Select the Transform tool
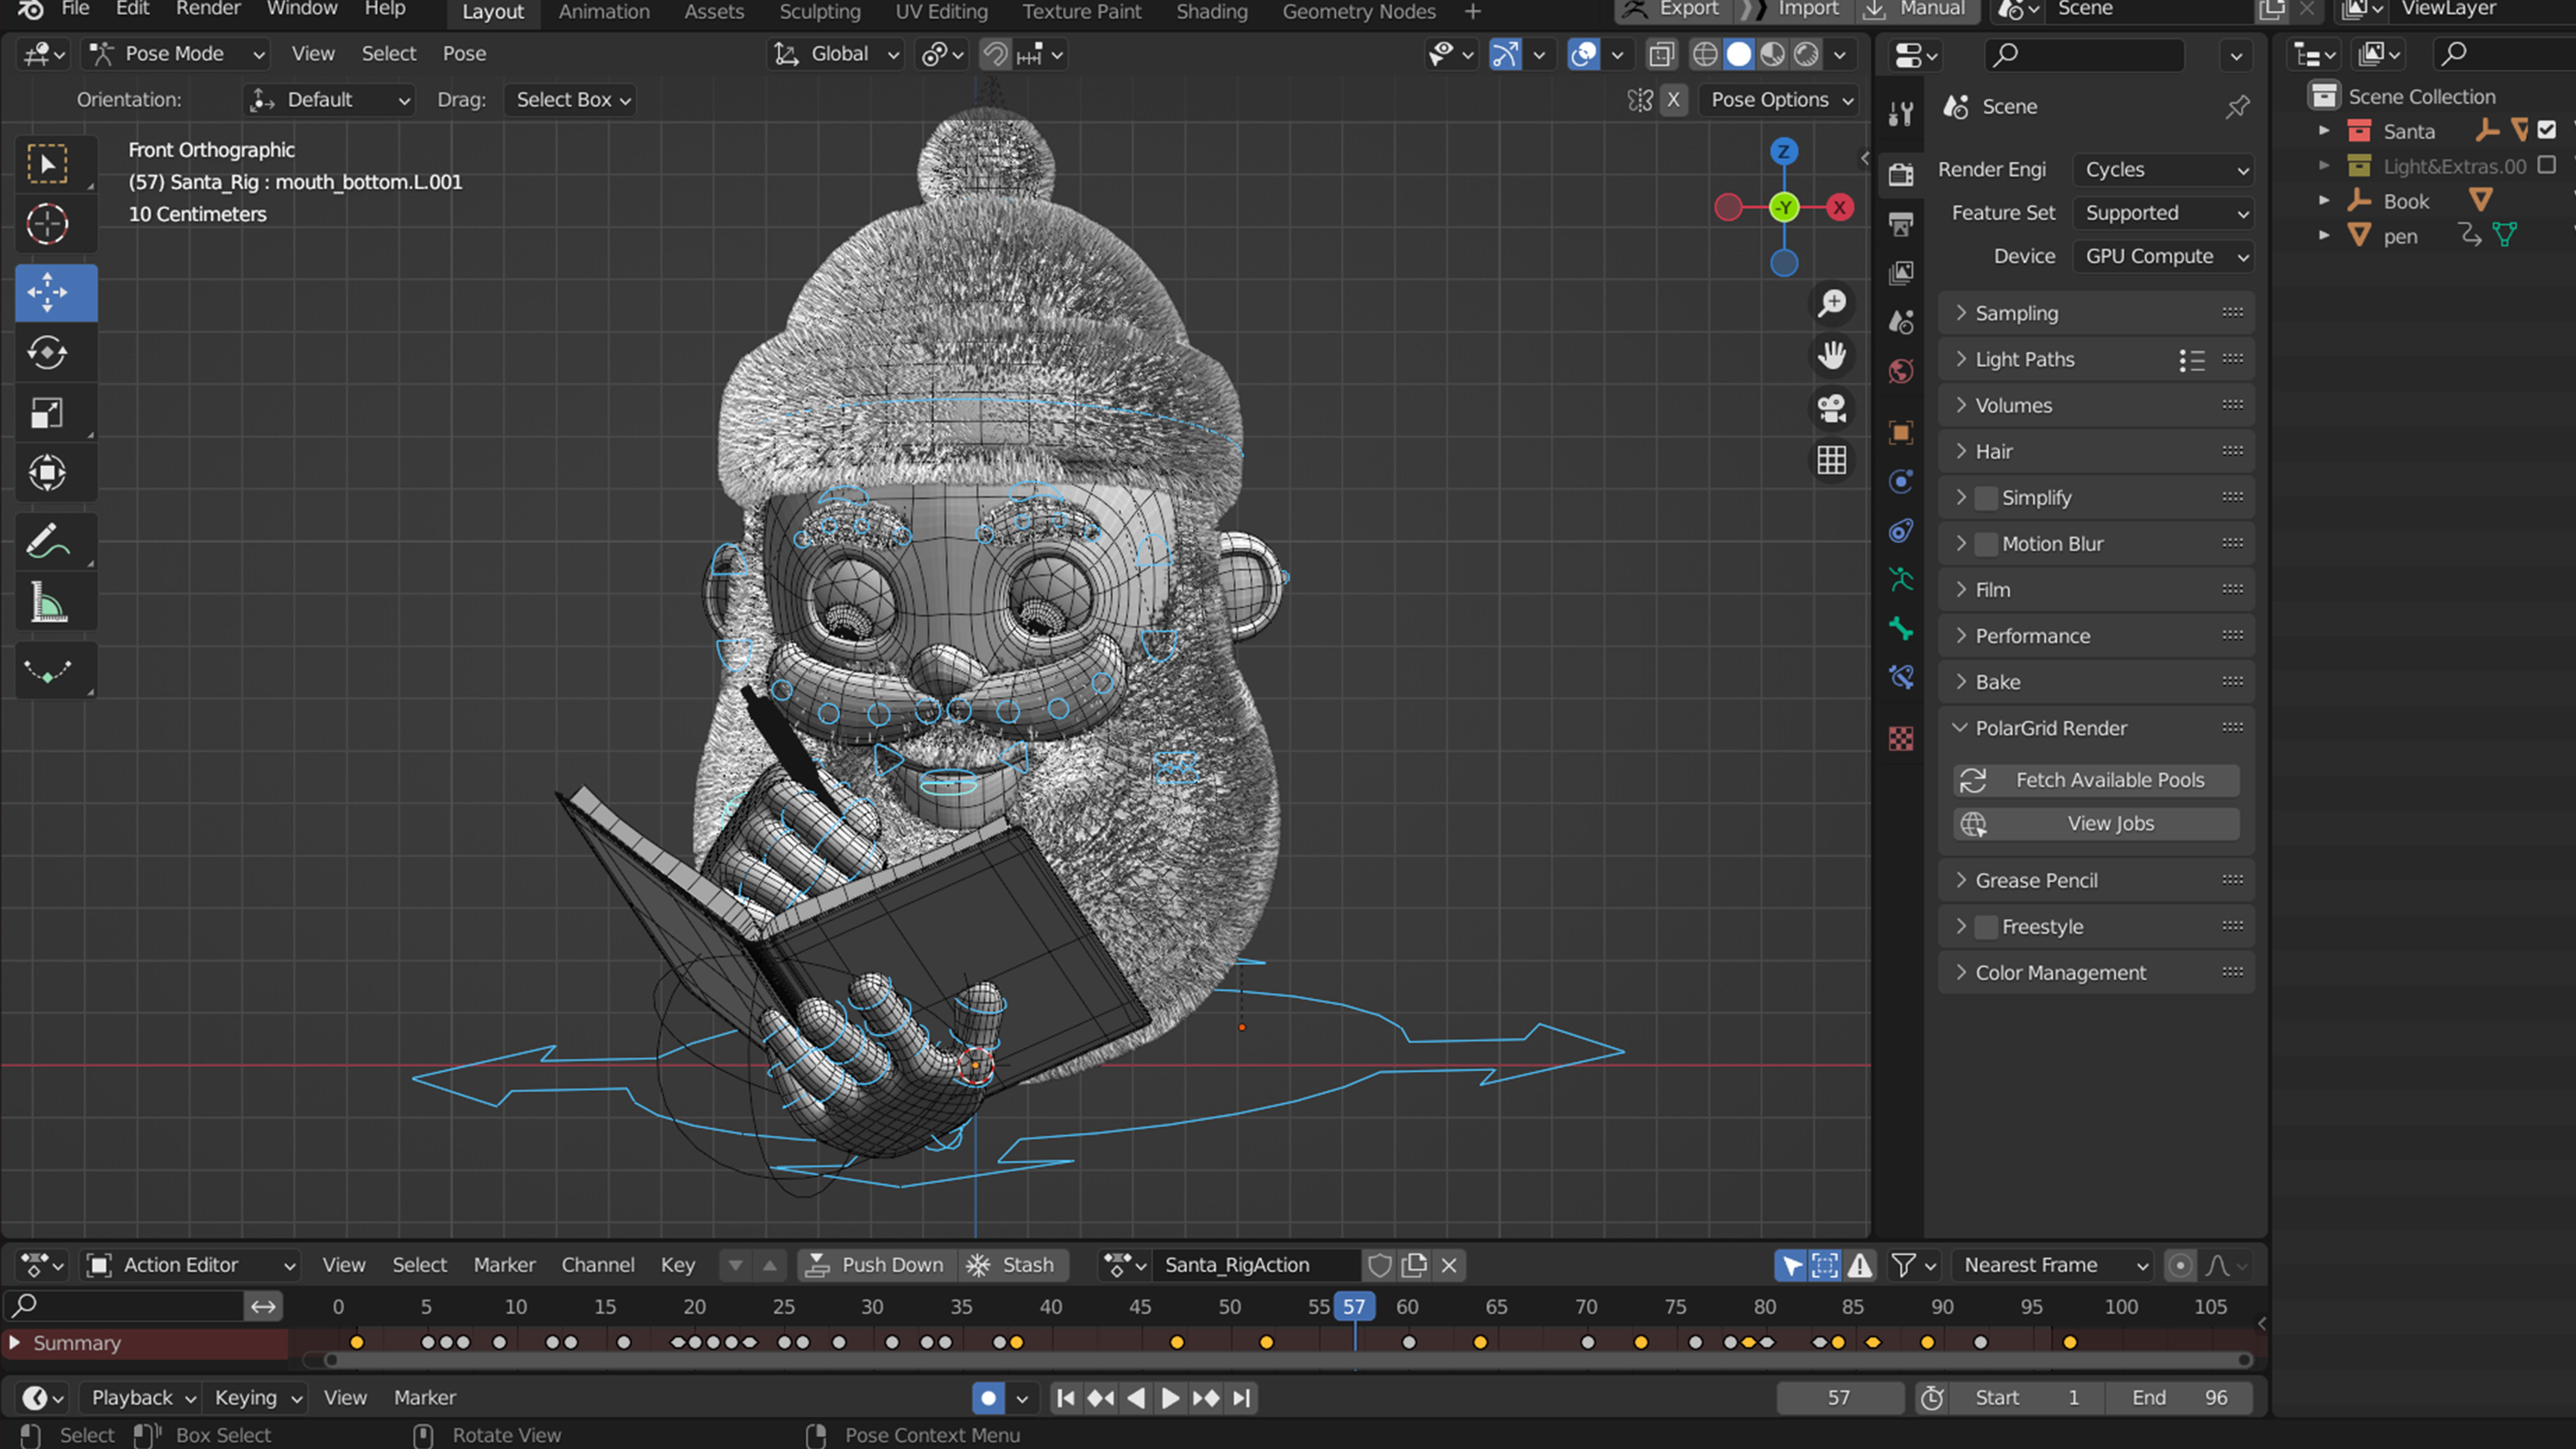The height and width of the screenshot is (1449, 2576). 47,473
